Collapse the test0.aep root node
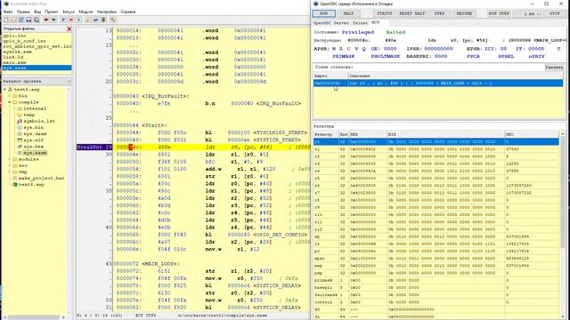 click(x=4, y=89)
